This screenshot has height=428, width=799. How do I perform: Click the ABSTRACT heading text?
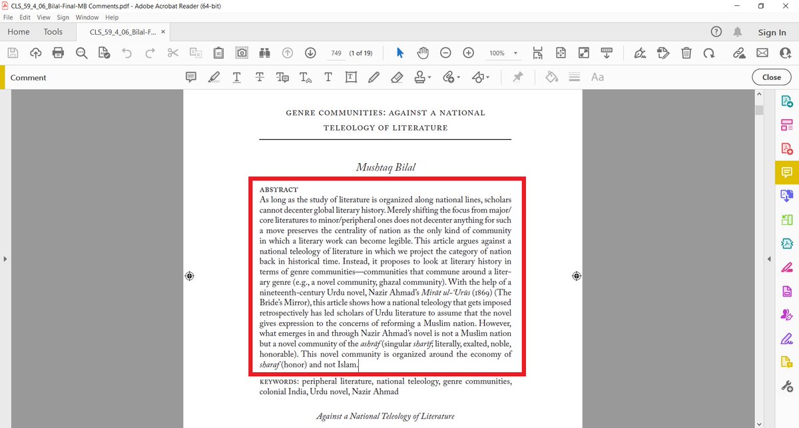(x=279, y=190)
